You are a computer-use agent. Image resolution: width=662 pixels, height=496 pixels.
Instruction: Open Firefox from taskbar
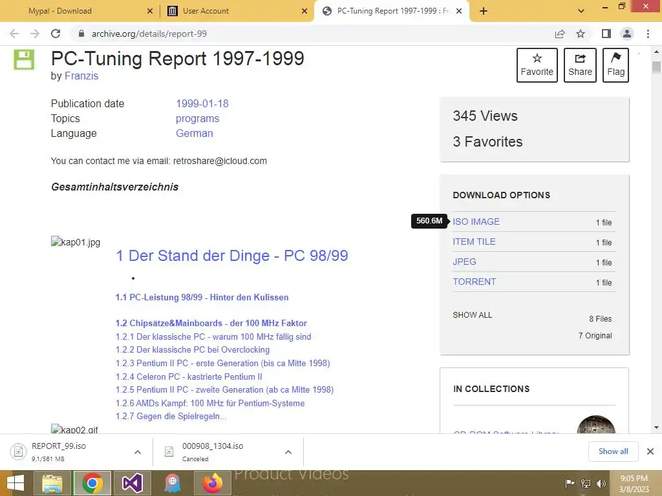click(x=213, y=483)
